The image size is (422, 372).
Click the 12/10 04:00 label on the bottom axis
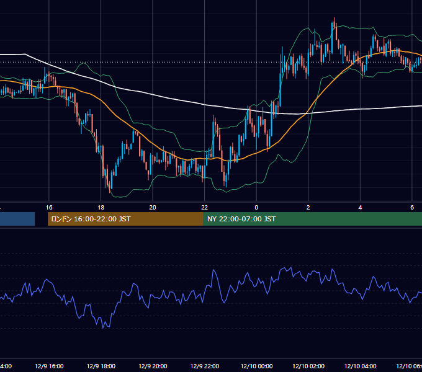[361, 366]
